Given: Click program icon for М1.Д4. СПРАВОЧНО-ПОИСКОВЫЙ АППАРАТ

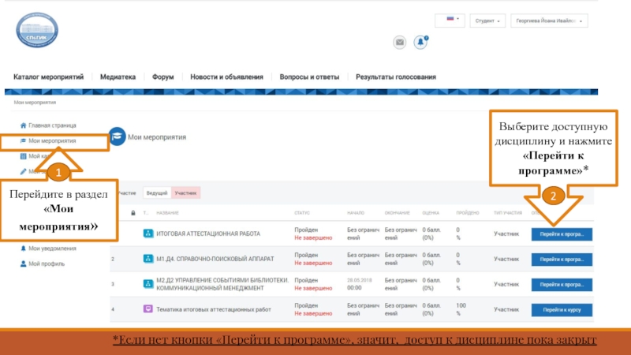Looking at the screenshot, I should [147, 259].
